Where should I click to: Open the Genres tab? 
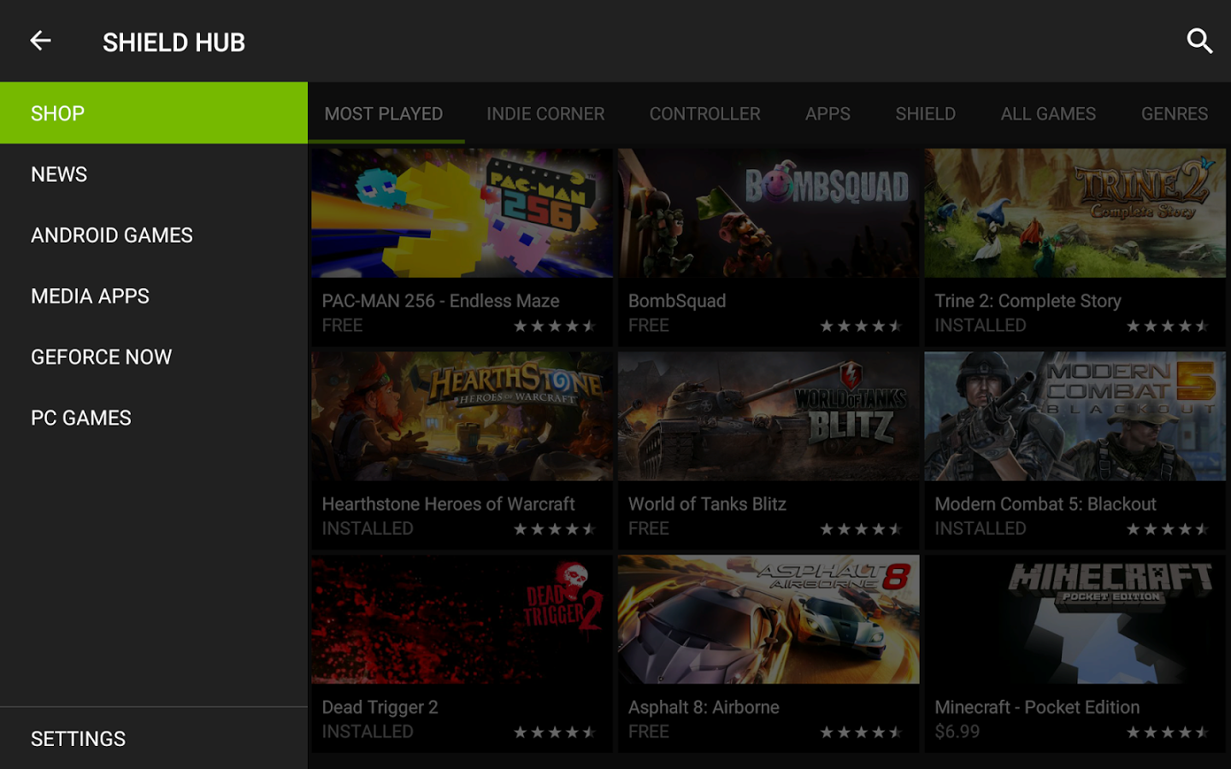[1175, 114]
